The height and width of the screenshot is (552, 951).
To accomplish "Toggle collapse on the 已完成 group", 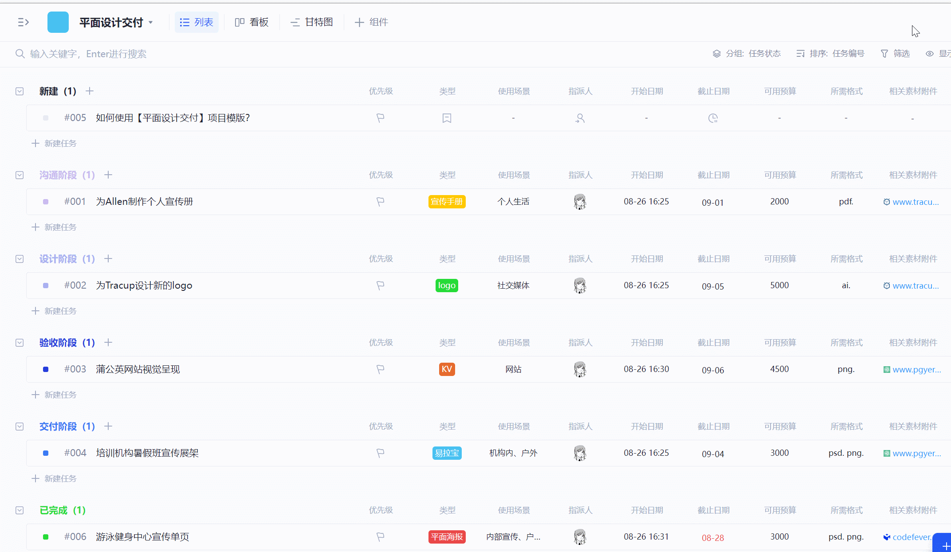I will (20, 510).
